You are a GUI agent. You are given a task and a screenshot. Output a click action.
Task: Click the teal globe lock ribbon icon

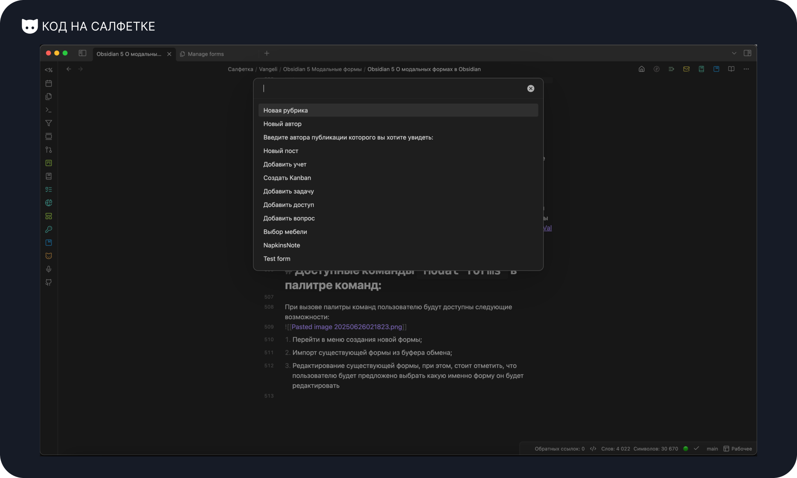[x=49, y=203]
